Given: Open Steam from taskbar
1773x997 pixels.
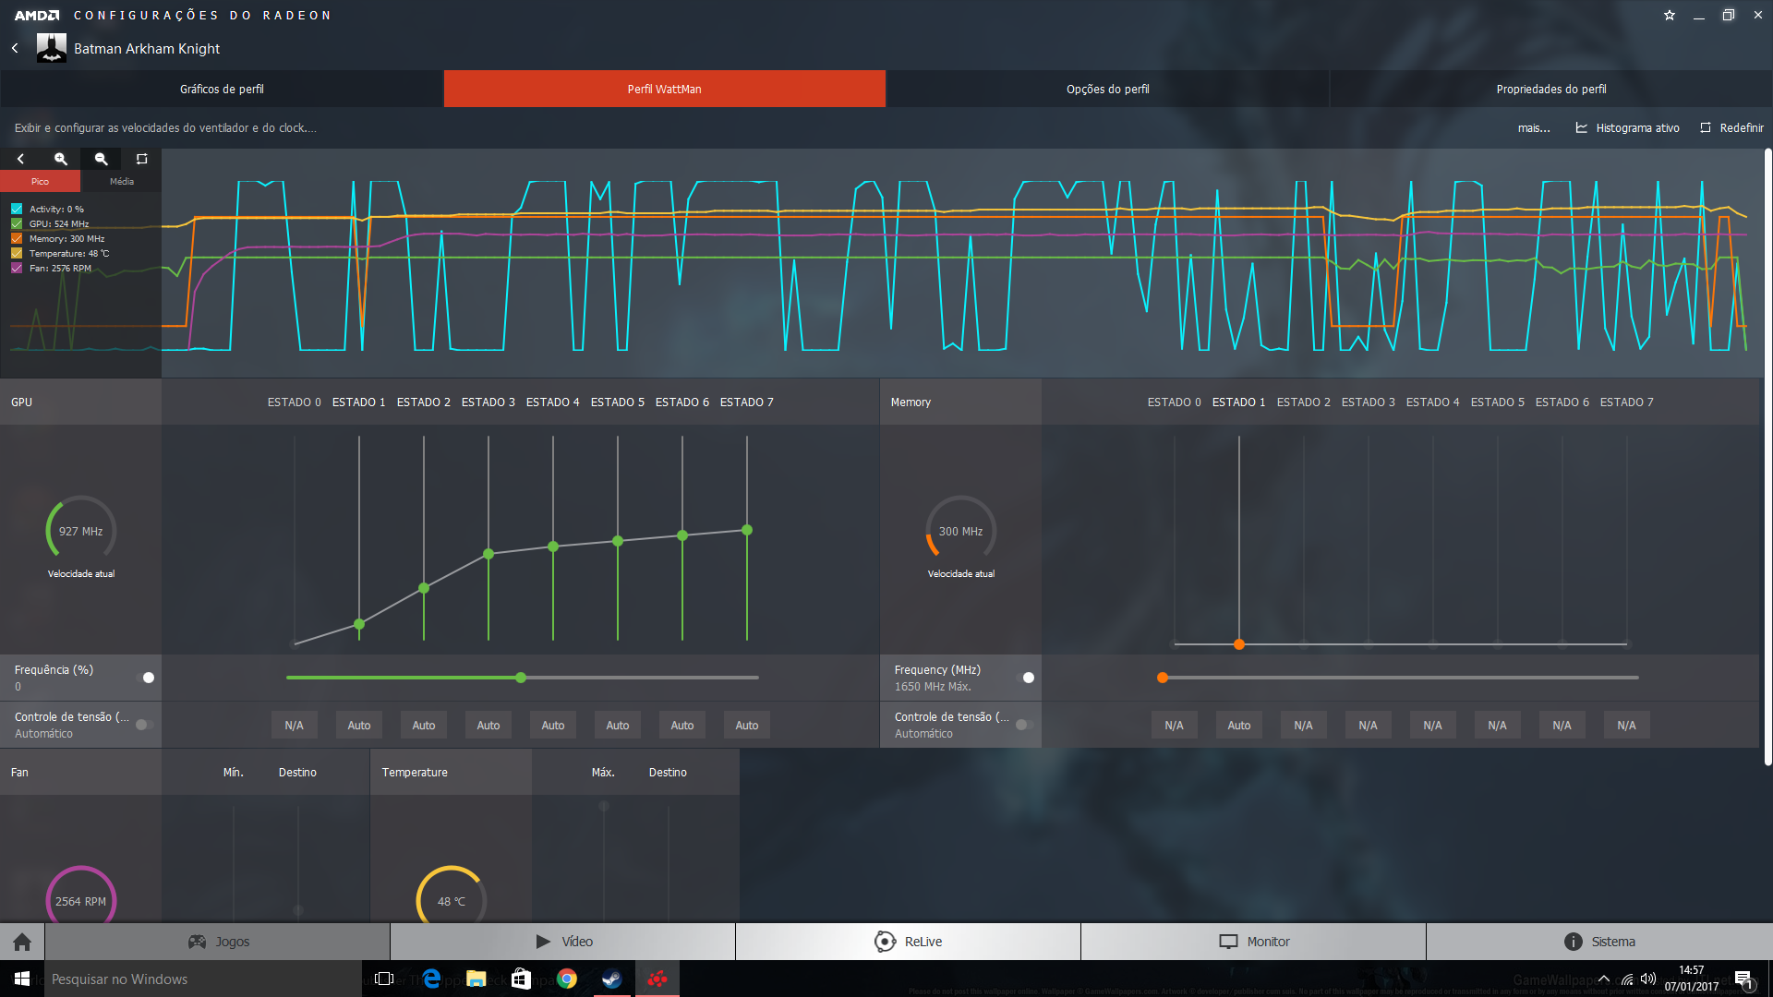Looking at the screenshot, I should coord(611,979).
